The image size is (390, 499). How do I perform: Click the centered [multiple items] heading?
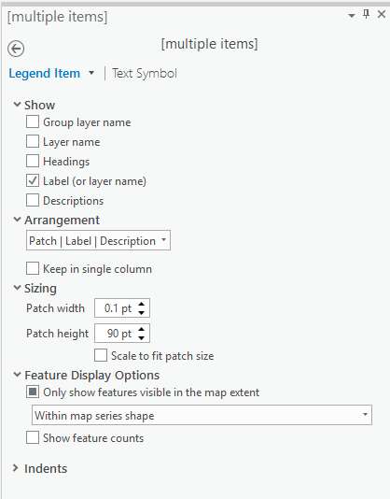point(209,44)
